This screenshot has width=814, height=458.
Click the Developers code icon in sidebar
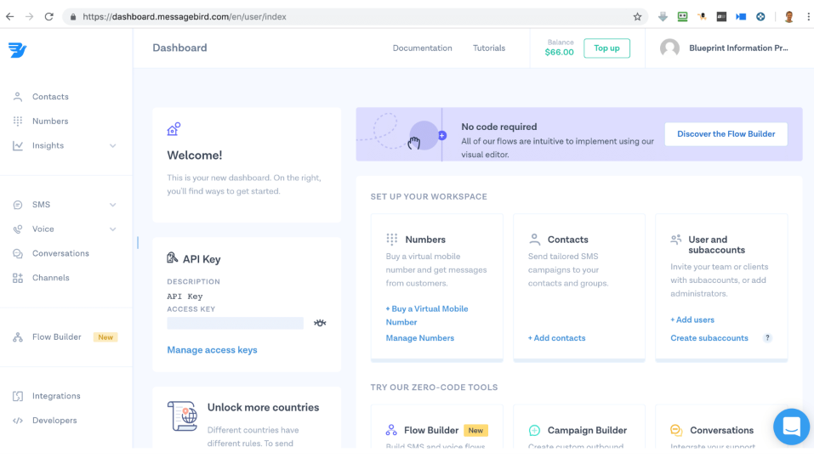pos(18,420)
